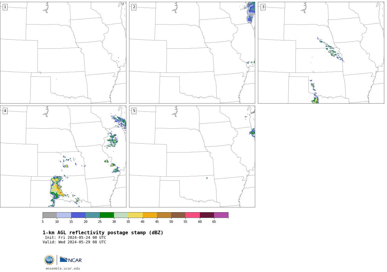Click the light blue 10-15 dBZ swatch

click(x=64, y=215)
